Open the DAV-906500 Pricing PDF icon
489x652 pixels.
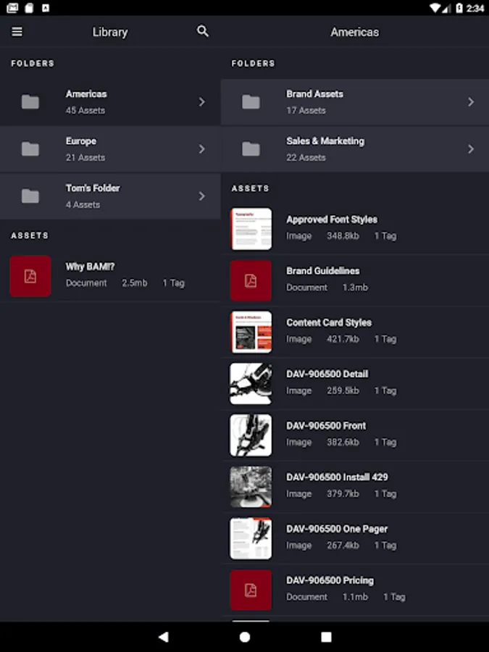(x=251, y=590)
